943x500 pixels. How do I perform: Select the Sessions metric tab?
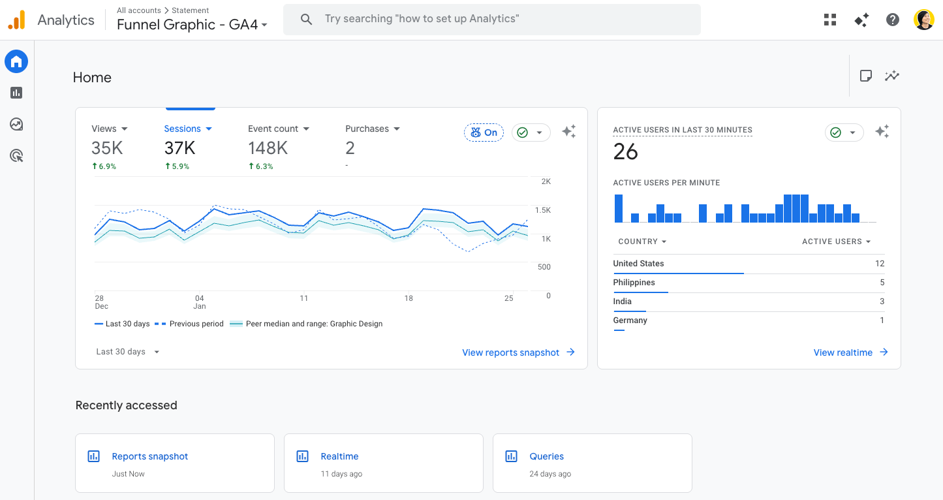point(188,129)
